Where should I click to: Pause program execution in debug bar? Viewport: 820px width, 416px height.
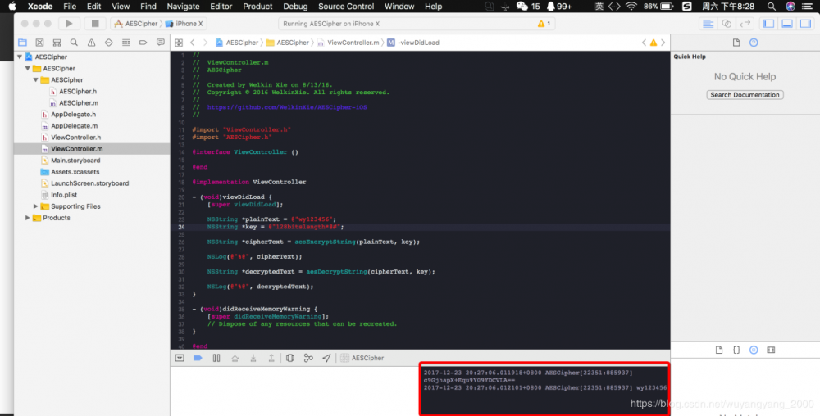(x=216, y=358)
